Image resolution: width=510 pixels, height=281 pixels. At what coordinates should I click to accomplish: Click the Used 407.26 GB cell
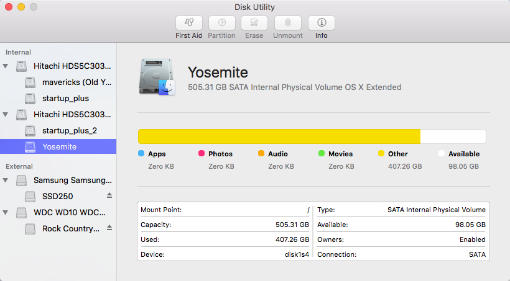point(292,239)
